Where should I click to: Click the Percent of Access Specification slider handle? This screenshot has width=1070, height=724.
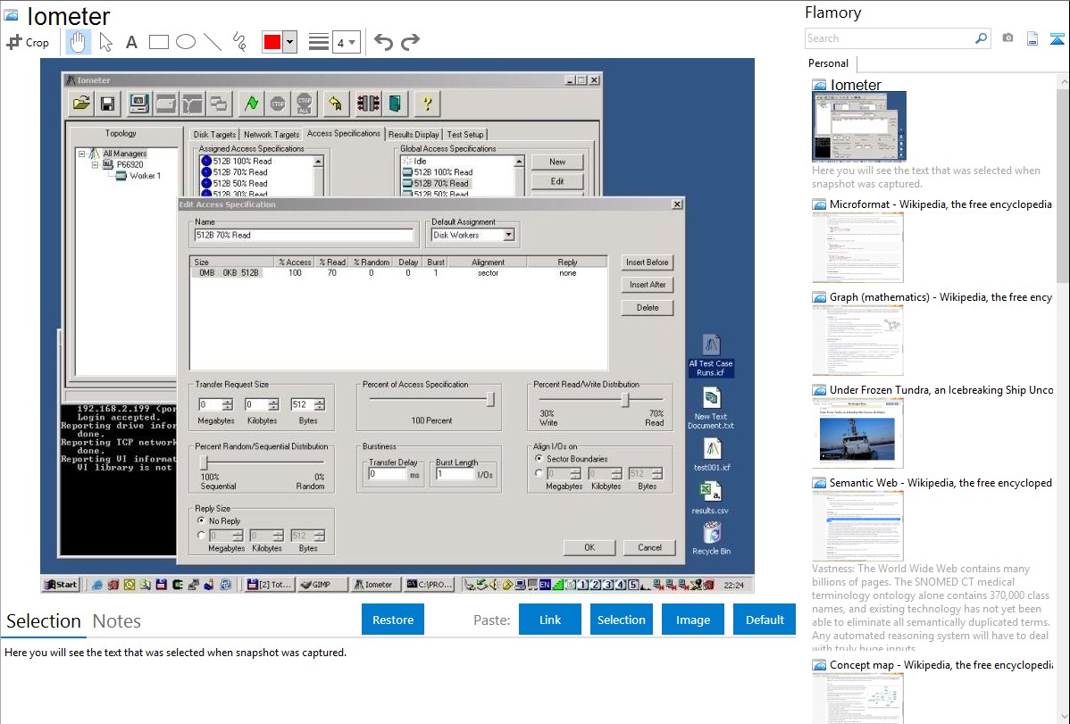tap(490, 399)
